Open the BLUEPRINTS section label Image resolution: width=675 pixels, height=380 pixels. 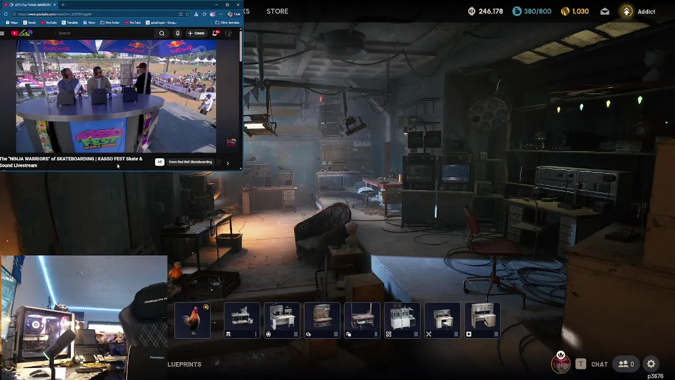(x=185, y=364)
